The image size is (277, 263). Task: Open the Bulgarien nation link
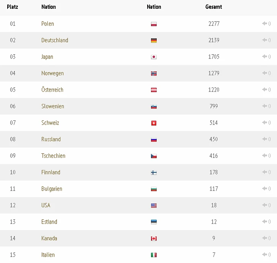pos(52,189)
